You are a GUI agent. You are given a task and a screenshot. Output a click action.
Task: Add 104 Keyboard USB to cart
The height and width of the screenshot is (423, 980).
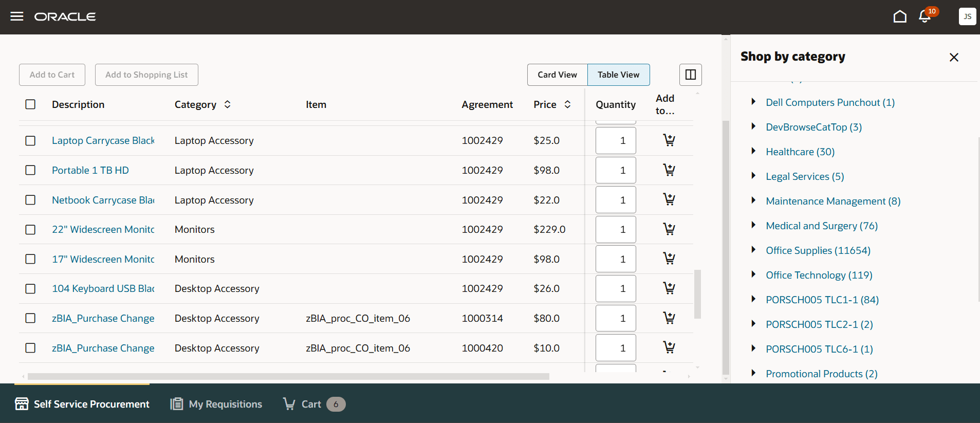(x=669, y=288)
